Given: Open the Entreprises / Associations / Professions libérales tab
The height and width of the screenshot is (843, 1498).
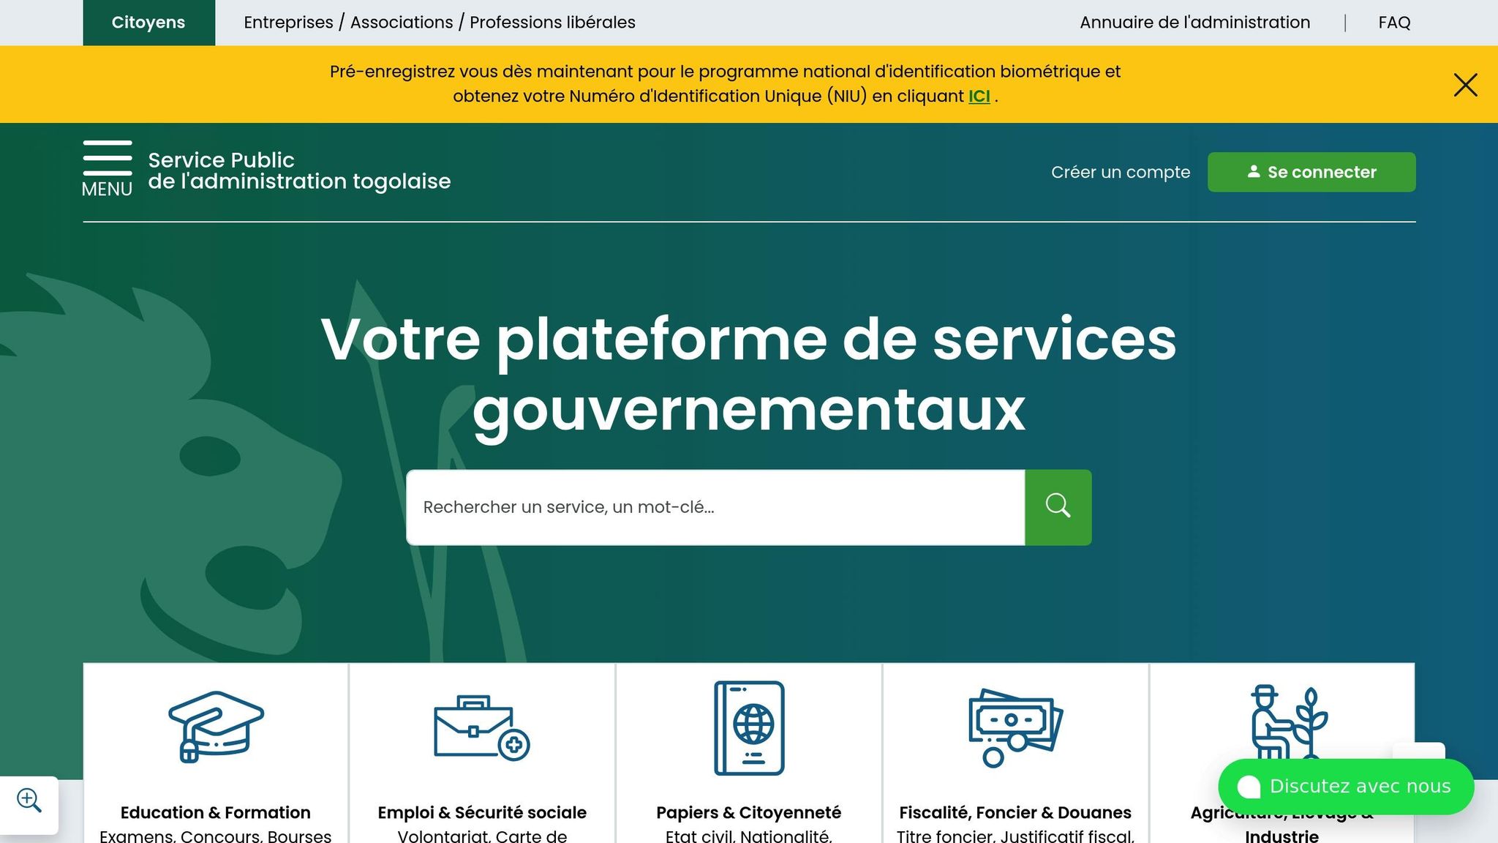Looking at the screenshot, I should (x=440, y=22).
